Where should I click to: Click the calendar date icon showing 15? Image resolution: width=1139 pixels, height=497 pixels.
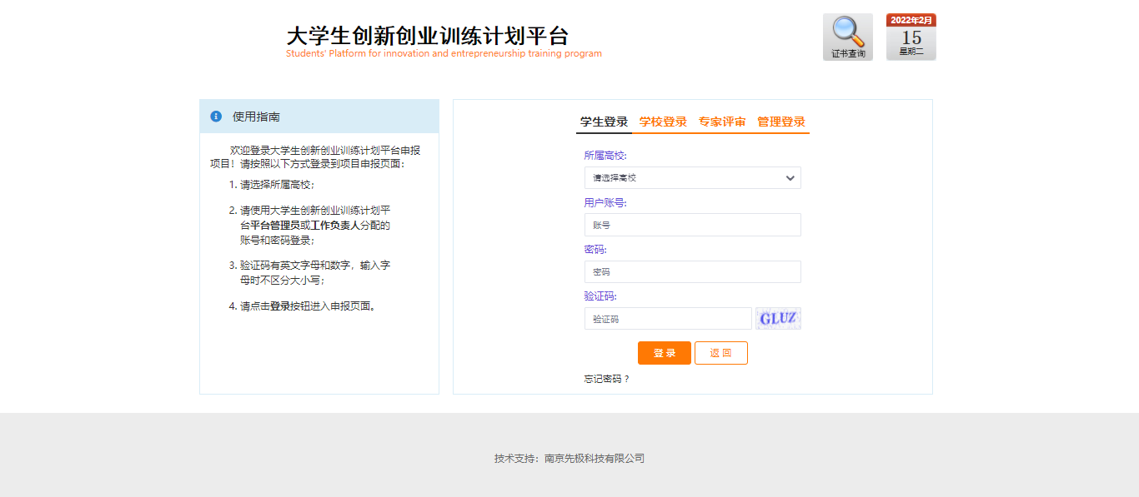(911, 37)
